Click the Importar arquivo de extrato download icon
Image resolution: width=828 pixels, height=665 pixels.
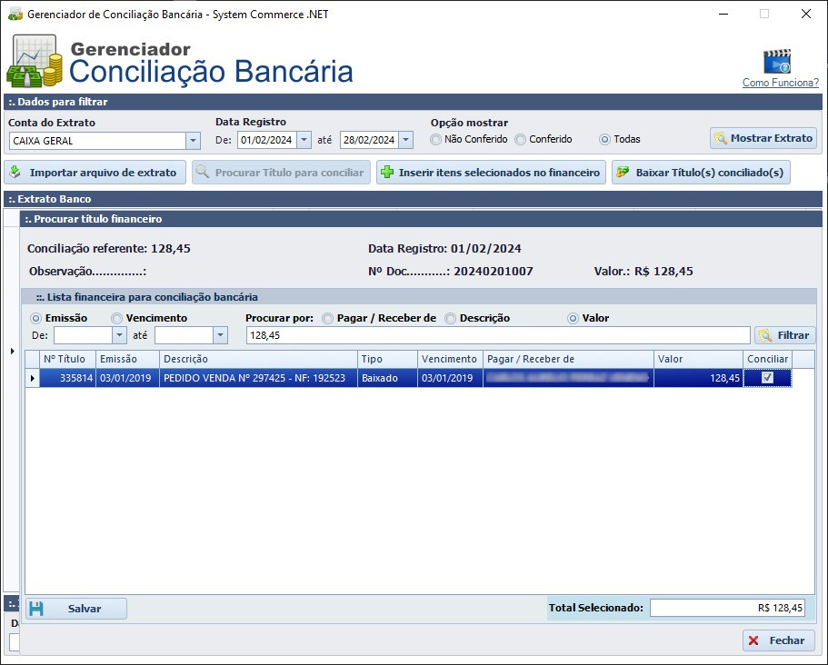point(19,173)
